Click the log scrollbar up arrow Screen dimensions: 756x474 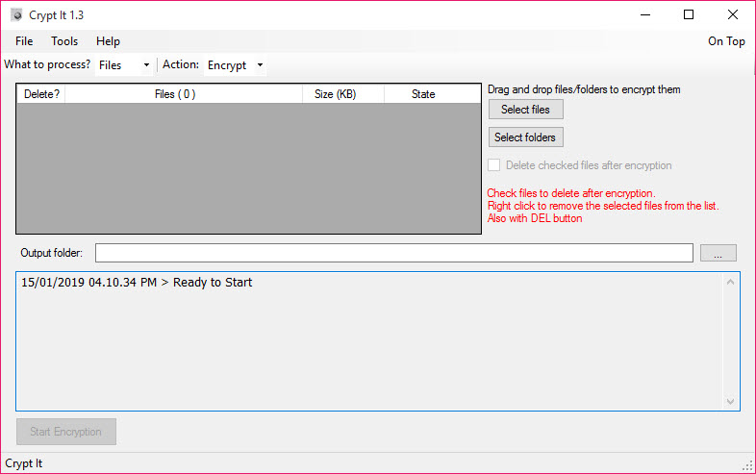click(730, 282)
